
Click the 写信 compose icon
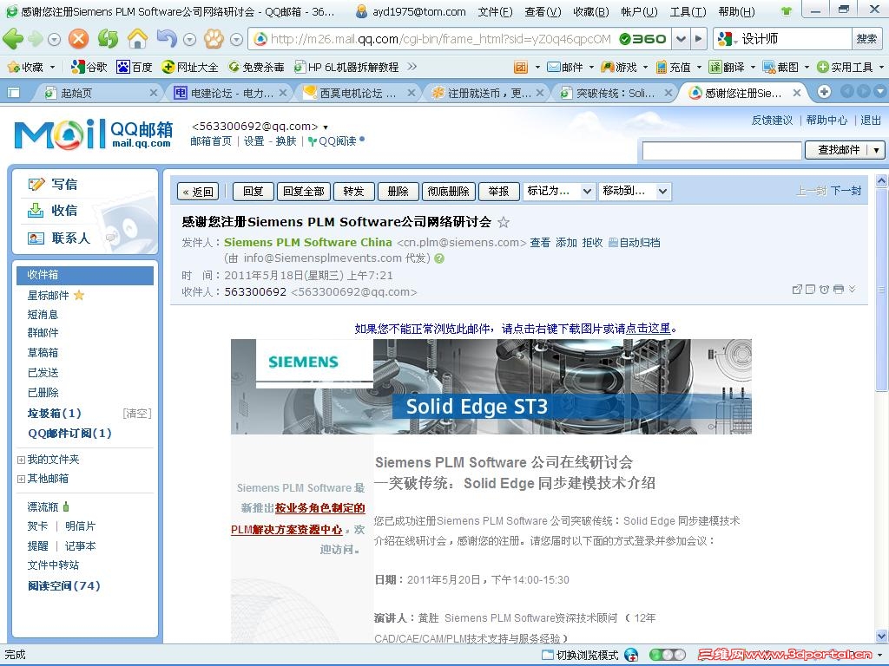(x=36, y=184)
